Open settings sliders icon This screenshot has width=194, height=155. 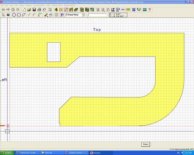(50, 10)
